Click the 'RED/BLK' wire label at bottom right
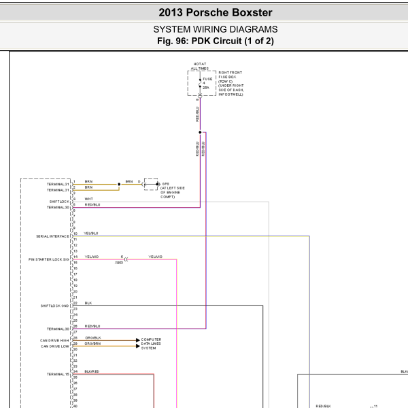This screenshot has height=408, width=408. pos(323,406)
